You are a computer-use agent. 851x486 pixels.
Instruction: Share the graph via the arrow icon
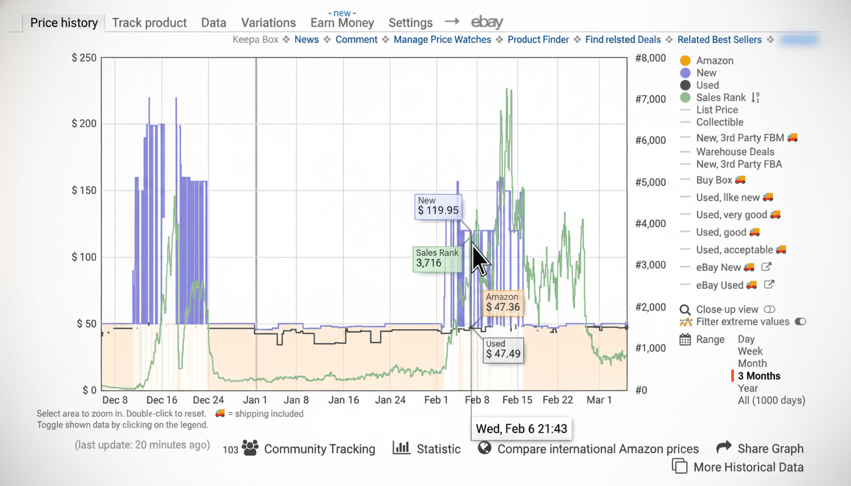[722, 448]
